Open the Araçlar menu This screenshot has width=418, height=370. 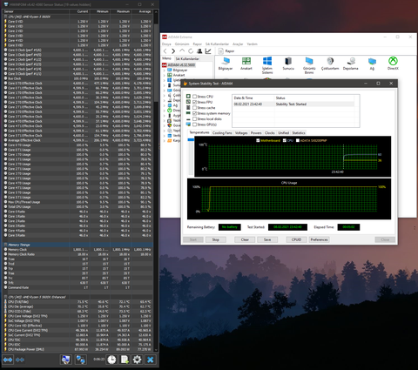click(238, 44)
